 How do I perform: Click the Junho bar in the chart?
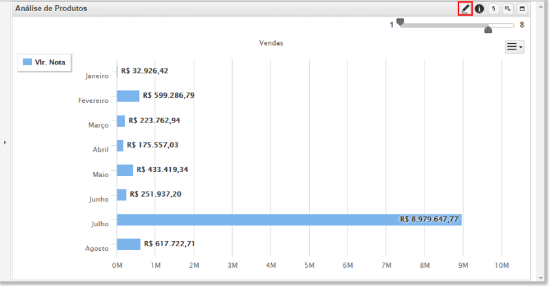(x=121, y=195)
